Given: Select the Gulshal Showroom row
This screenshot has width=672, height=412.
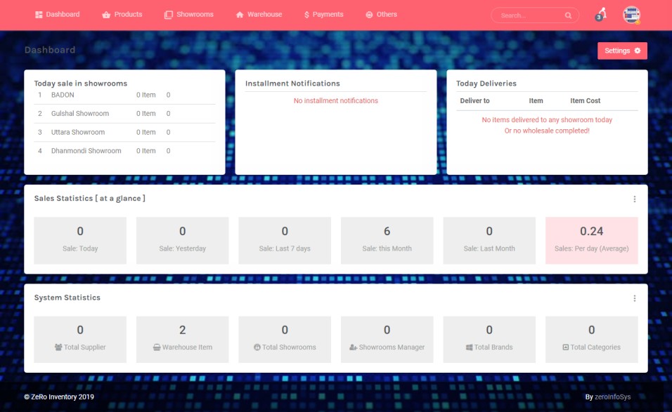Looking at the screenshot, I should pyautogui.click(x=80, y=114).
